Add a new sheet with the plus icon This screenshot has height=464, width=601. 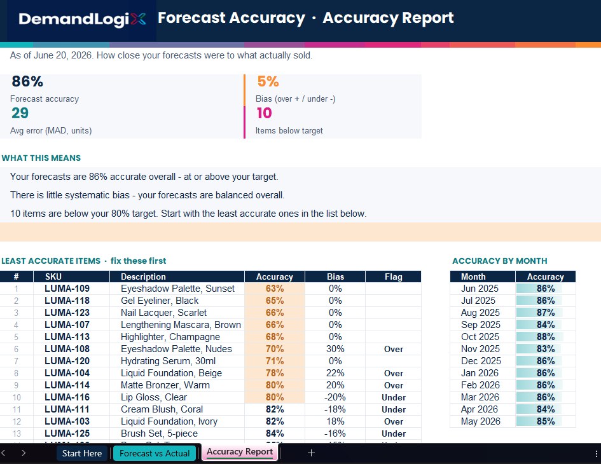point(311,453)
